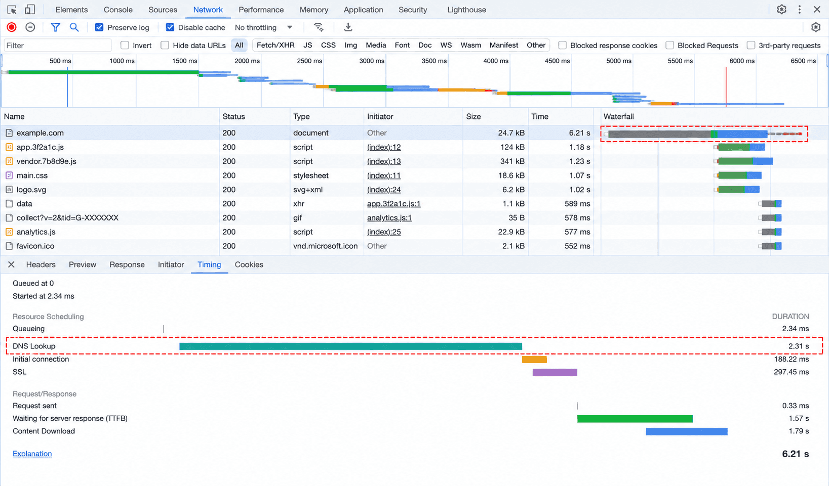Image resolution: width=829 pixels, height=486 pixels.
Task: Open the No throttling dropdown
Action: tap(263, 27)
